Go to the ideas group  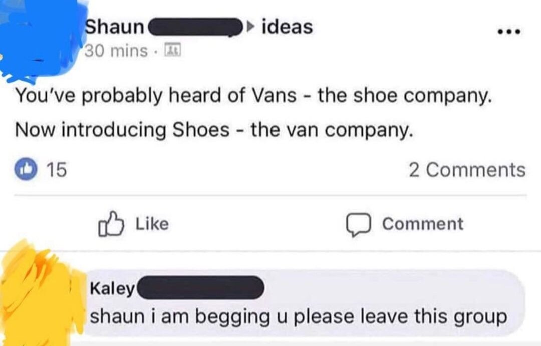[x=288, y=27]
